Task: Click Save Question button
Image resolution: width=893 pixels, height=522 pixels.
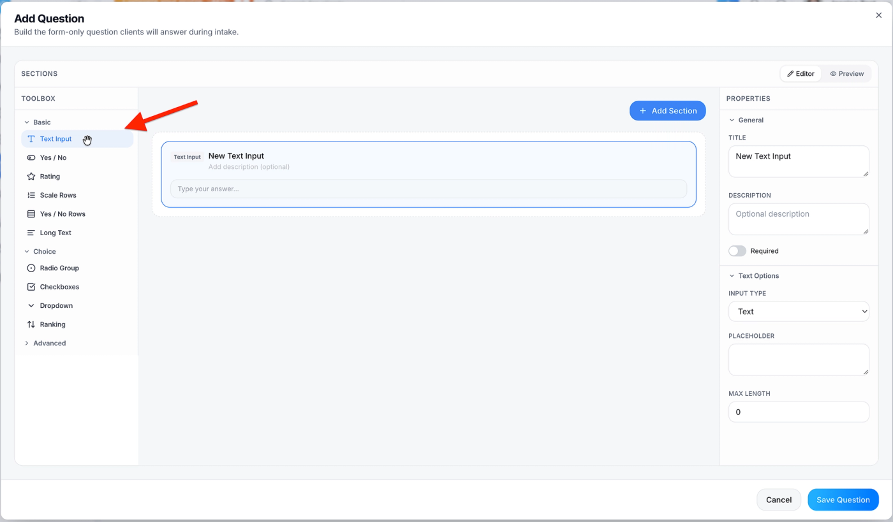Action: 843,500
